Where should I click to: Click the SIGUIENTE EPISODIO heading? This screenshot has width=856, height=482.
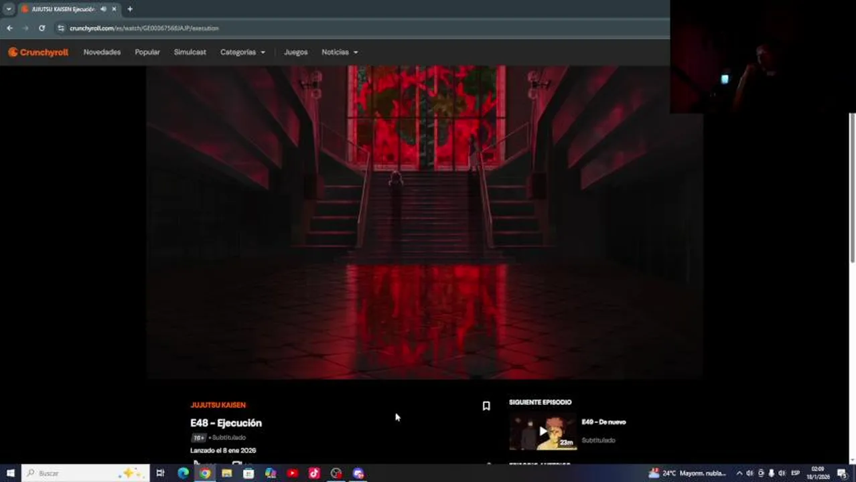point(541,402)
